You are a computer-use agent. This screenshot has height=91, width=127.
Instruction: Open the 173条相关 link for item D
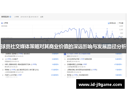coord(55,70)
